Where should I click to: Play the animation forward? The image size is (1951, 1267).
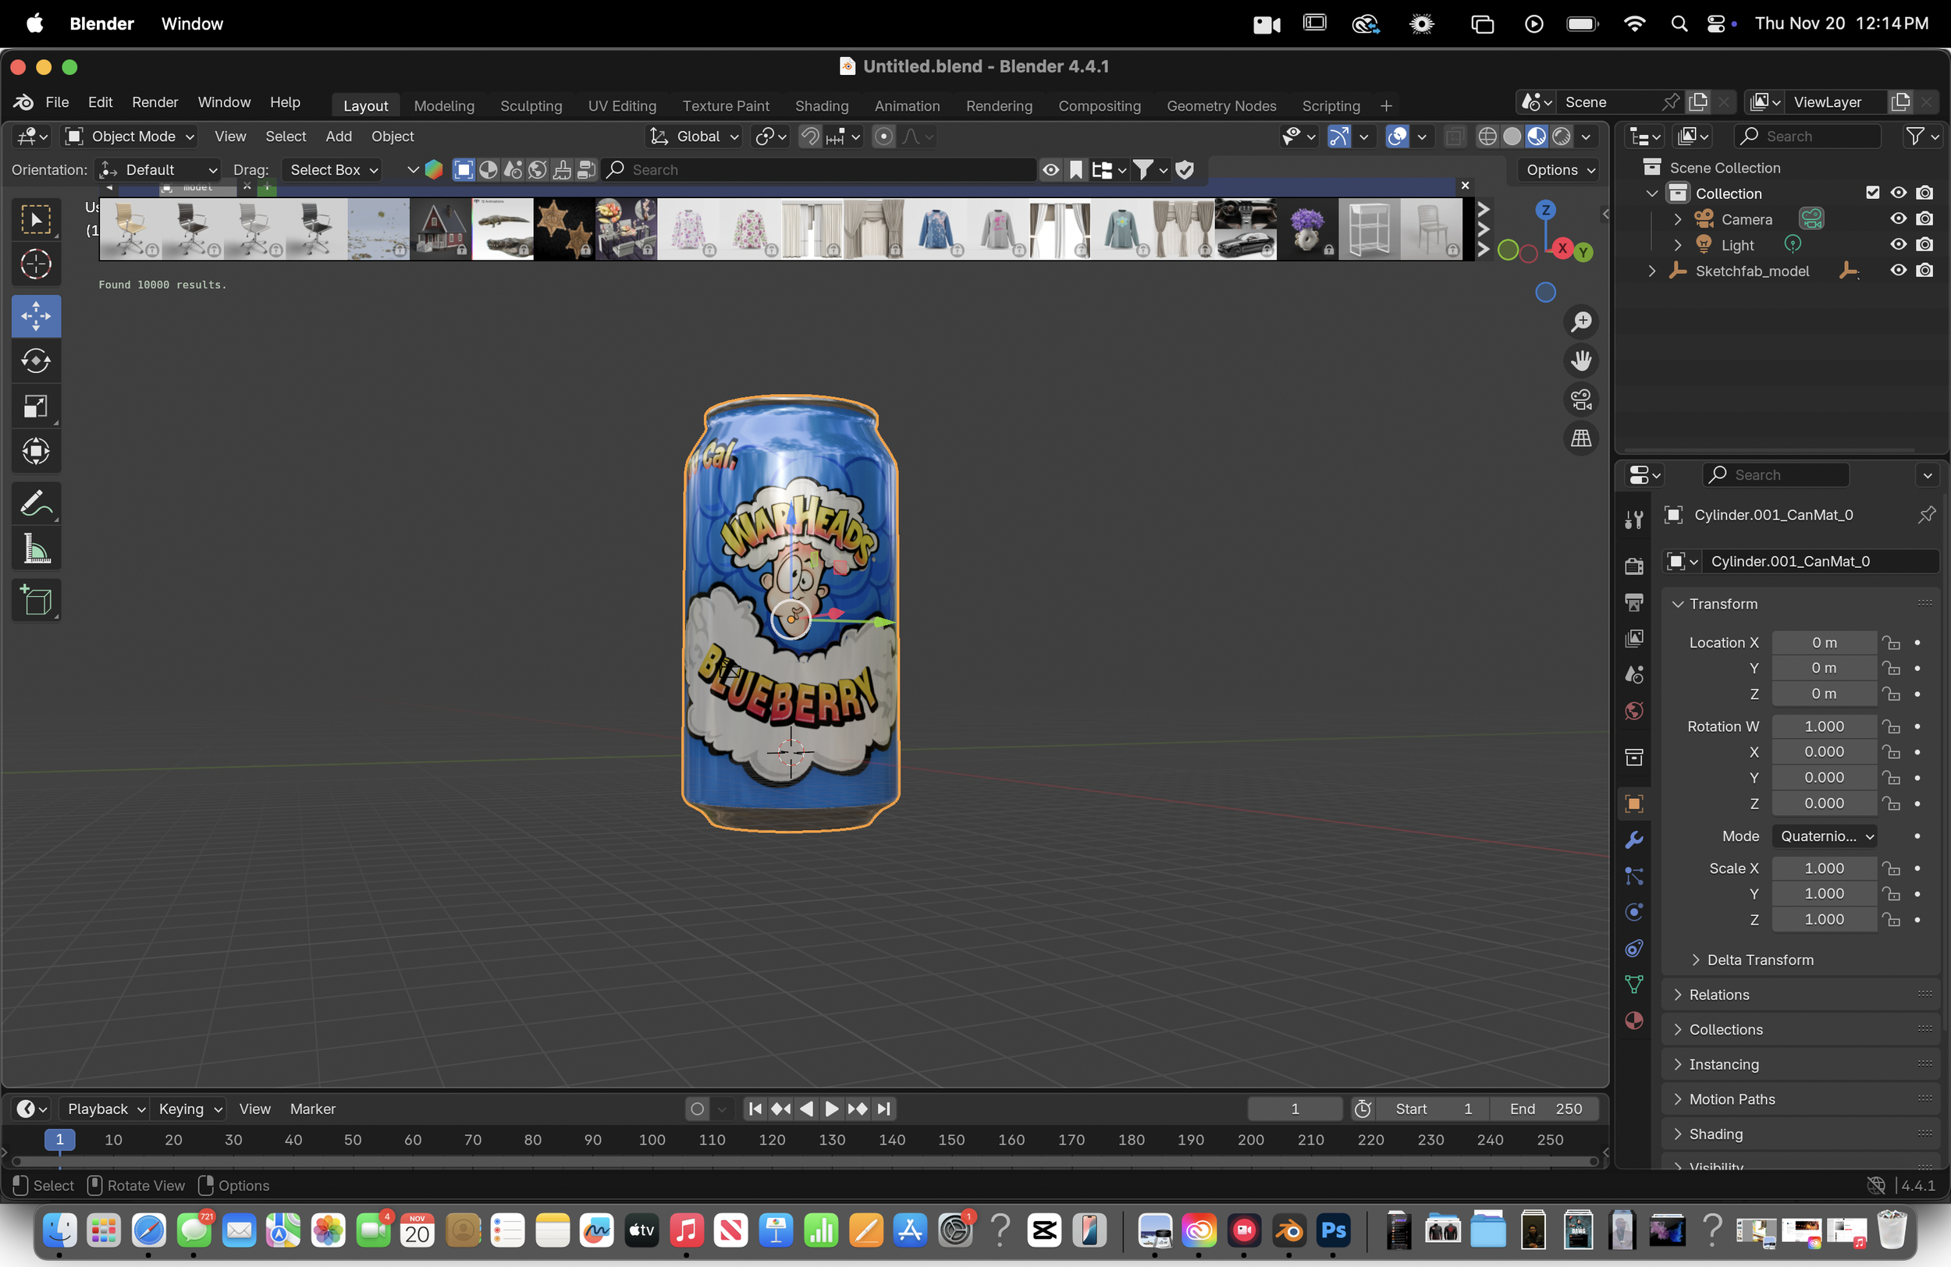pyautogui.click(x=831, y=1109)
